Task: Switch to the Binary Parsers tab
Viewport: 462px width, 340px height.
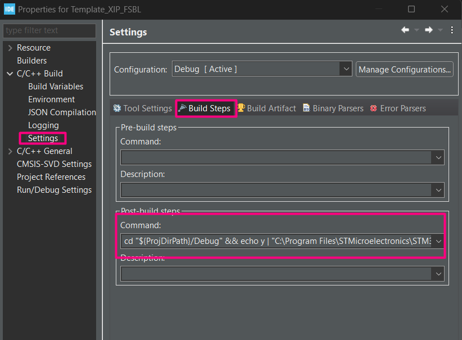Action: point(333,108)
